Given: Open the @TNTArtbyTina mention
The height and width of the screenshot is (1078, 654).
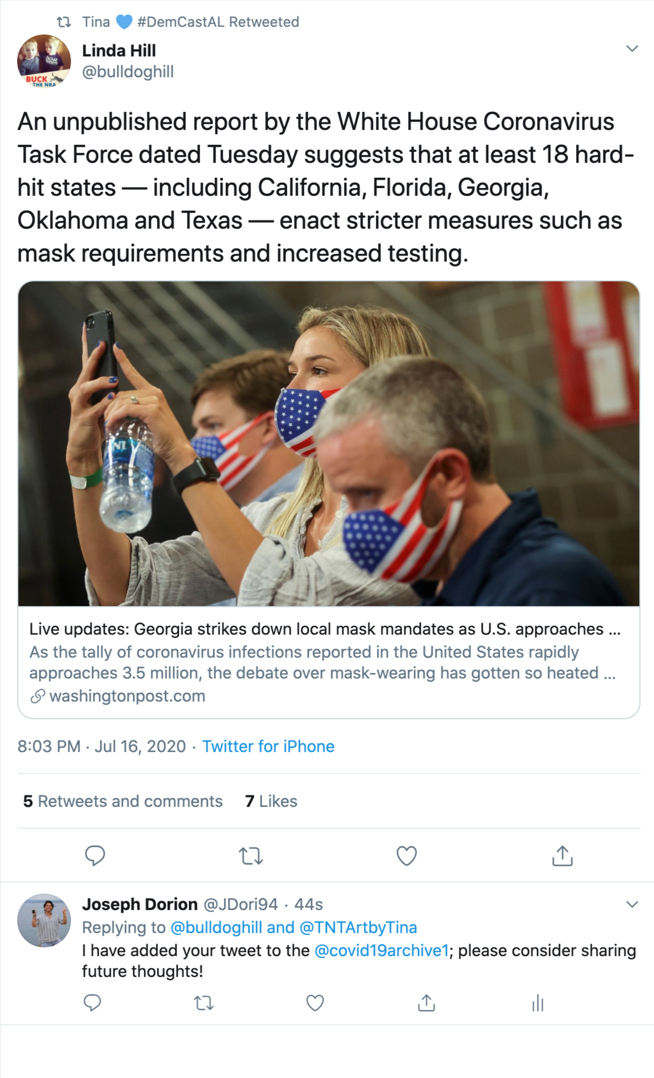Looking at the screenshot, I should point(358,927).
